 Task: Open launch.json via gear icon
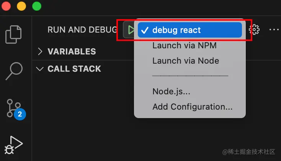pyautogui.click(x=254, y=30)
